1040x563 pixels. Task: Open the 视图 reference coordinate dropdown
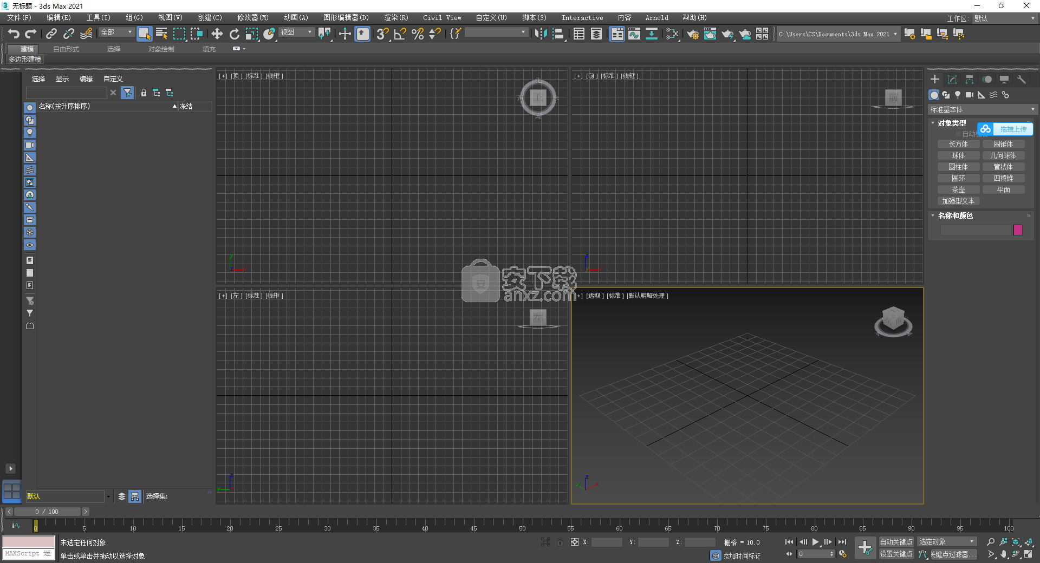(296, 32)
